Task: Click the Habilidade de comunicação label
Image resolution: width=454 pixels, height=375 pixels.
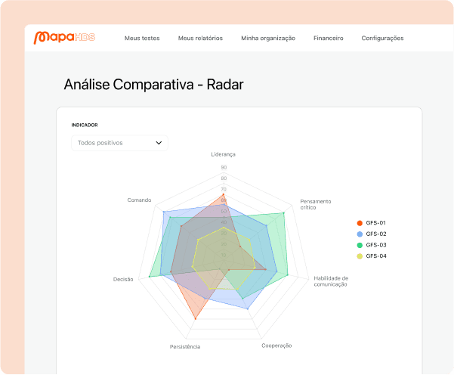Action: coord(331,280)
